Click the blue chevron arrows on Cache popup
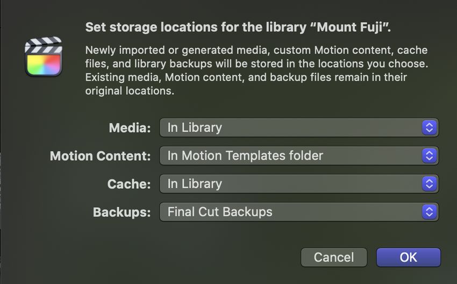Screen dimensions: 457x284 429,184
